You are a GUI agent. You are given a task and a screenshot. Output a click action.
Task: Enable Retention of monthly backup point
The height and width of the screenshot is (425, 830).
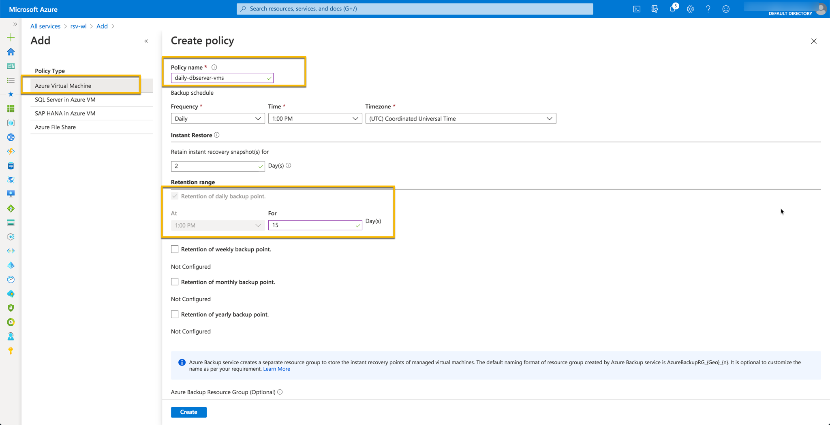[x=175, y=282]
